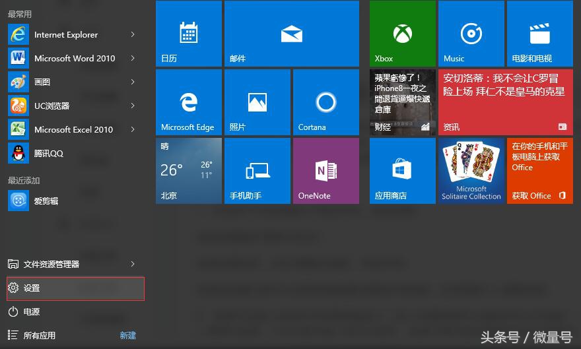Screen dimensions: 581x349
Task: Click the 设置 gear icon
Action: click(x=13, y=288)
